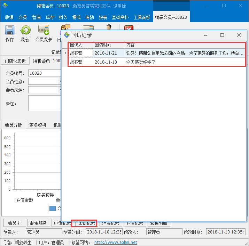Image resolution: width=249 pixels, height=246 pixels.
Task: Click app logo icon in main title bar
Action: click(x=6, y=6)
